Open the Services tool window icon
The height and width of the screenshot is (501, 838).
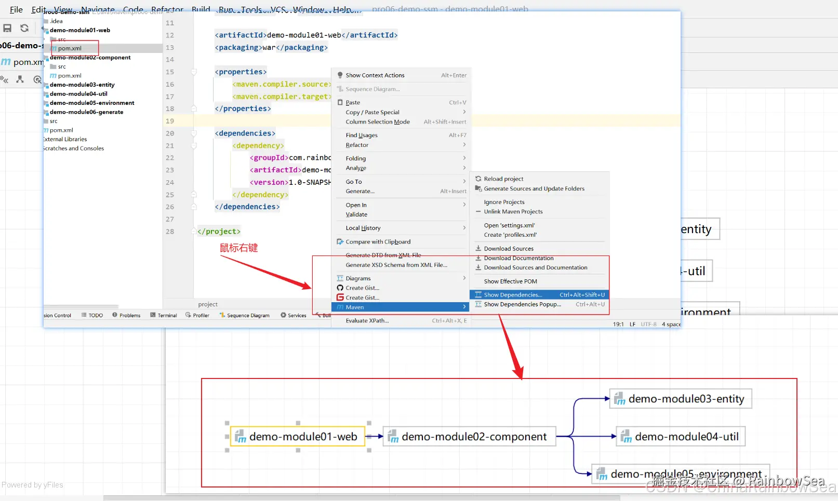284,315
